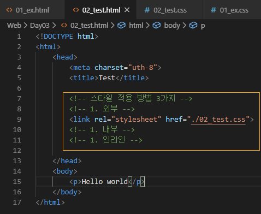Image resolution: width=261 pixels, height=214 pixels.
Task: Select the 02_test.html editor tab
Action: click(x=100, y=10)
